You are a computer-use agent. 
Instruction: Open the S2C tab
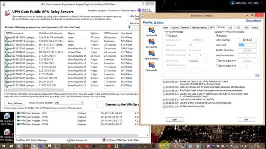coord(238,28)
